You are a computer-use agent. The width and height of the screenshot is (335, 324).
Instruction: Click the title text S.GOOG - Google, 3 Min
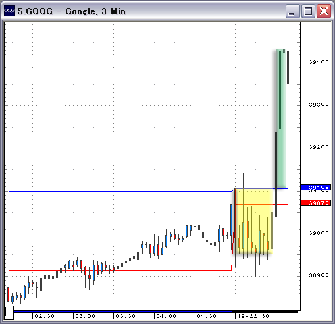pyautogui.click(x=71, y=11)
